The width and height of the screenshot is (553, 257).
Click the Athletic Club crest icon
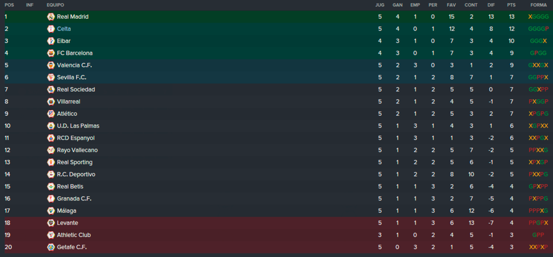point(51,235)
